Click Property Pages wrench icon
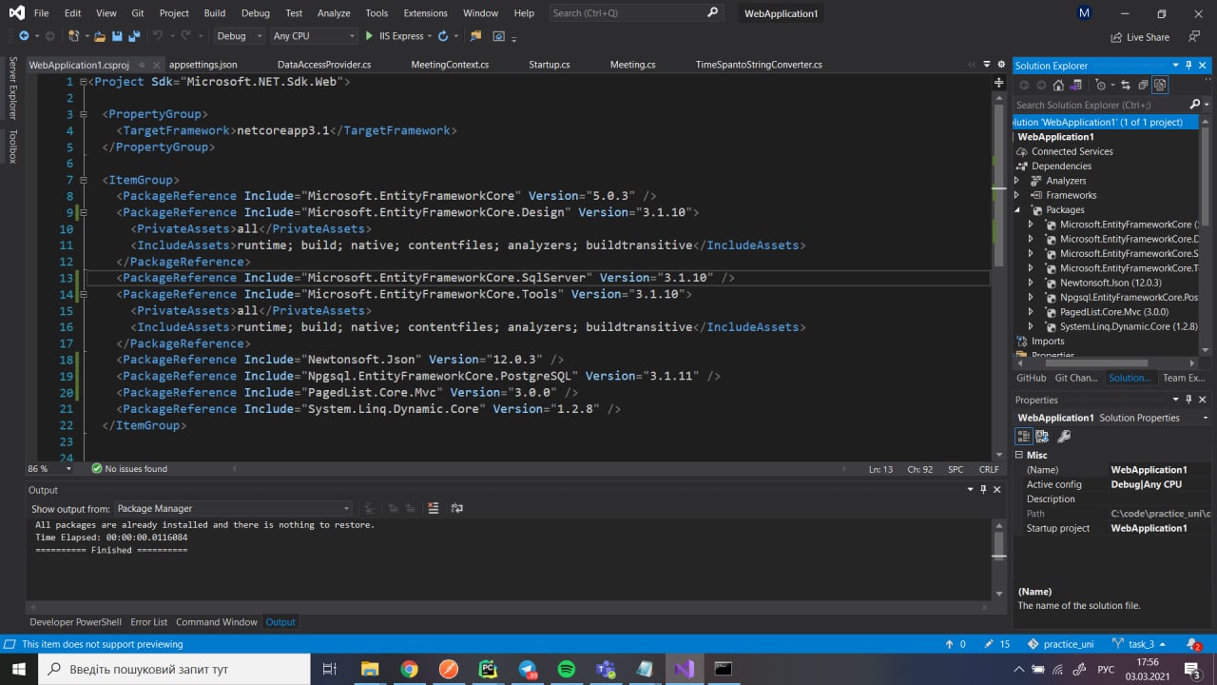1217x685 pixels. (x=1064, y=437)
